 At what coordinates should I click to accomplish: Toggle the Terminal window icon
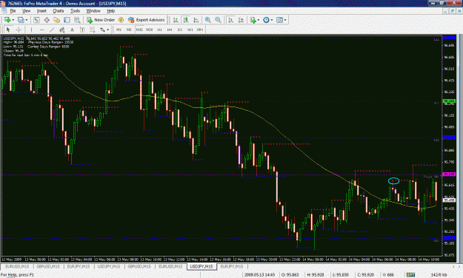tap(67, 20)
